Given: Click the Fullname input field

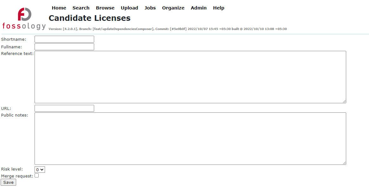Looking at the screenshot, I should 64,46.
